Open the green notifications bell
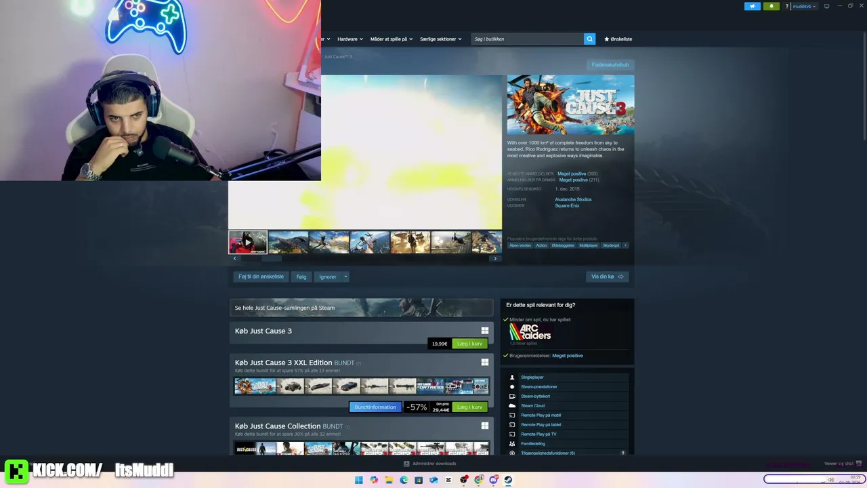867x488 pixels. tap(771, 6)
